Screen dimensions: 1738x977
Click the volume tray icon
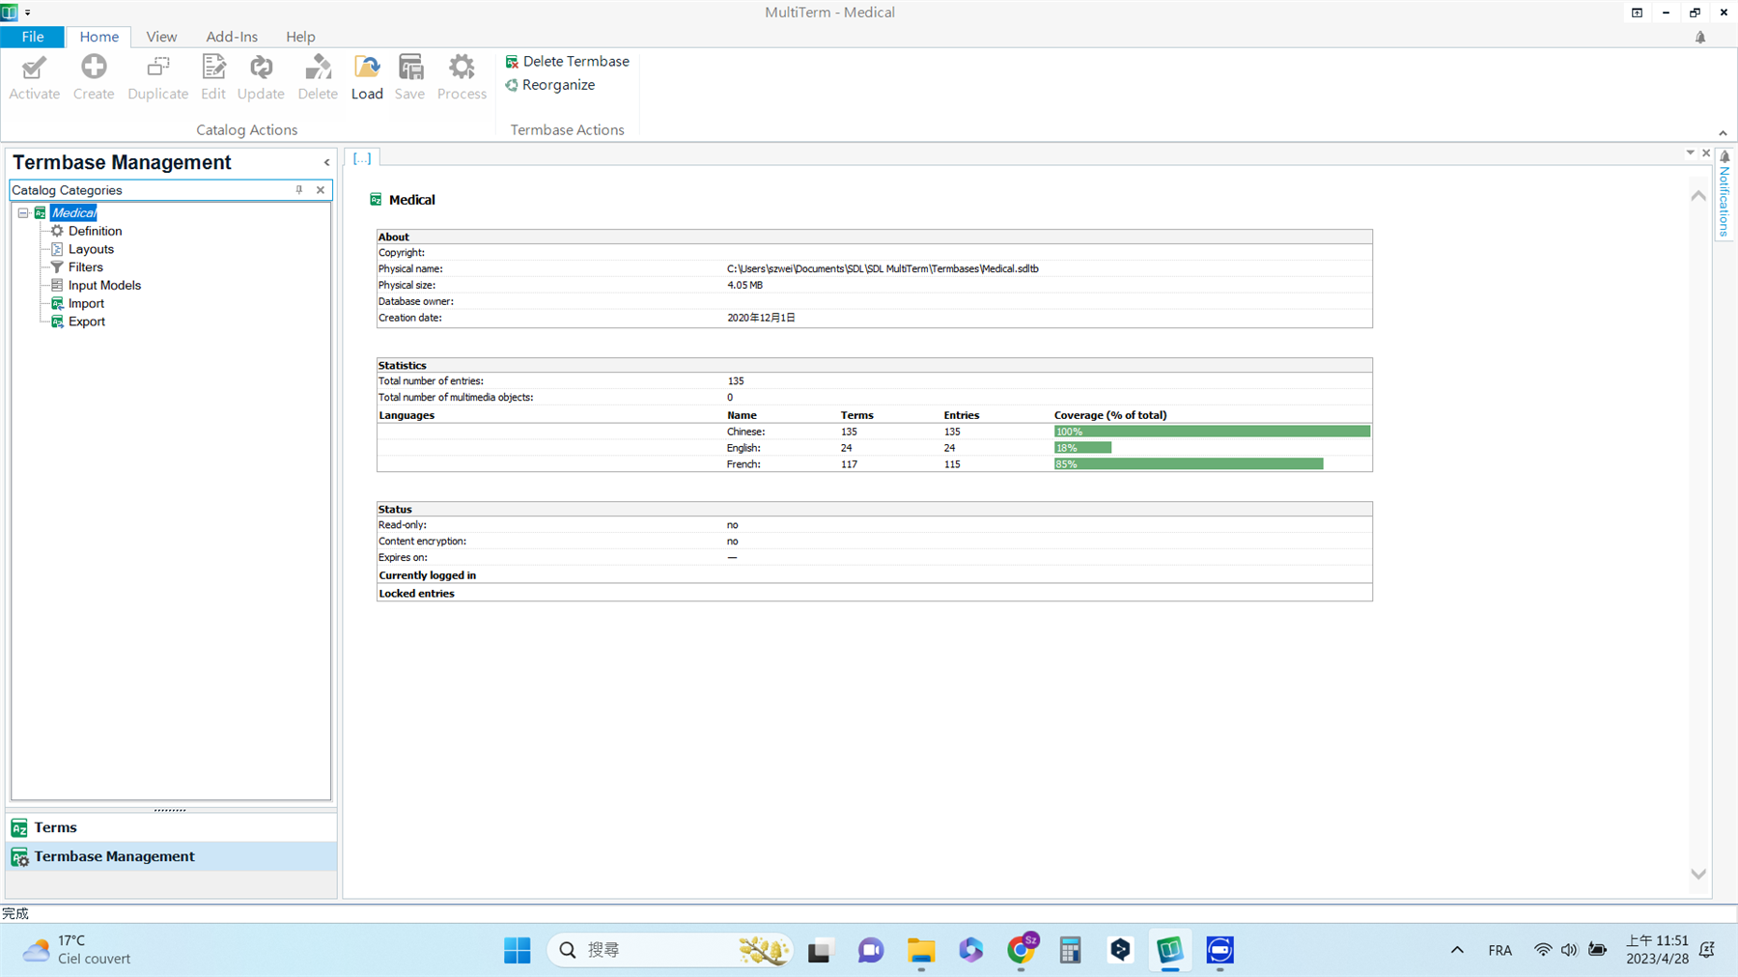coord(1569,950)
